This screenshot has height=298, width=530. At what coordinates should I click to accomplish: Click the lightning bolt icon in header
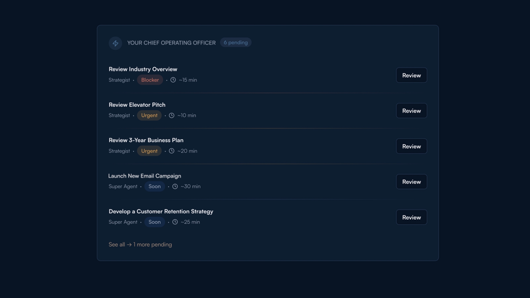[115, 43]
